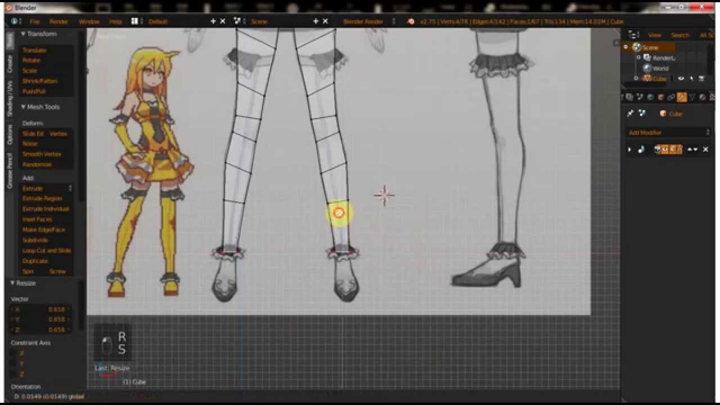The width and height of the screenshot is (720, 405).
Task: Adjust the Resize vector X value
Action: [x=40, y=309]
